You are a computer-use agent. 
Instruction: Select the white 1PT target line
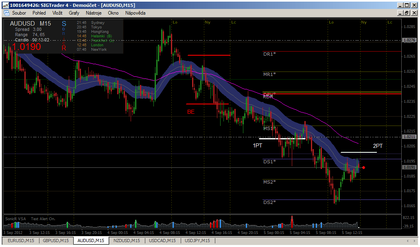282,139
